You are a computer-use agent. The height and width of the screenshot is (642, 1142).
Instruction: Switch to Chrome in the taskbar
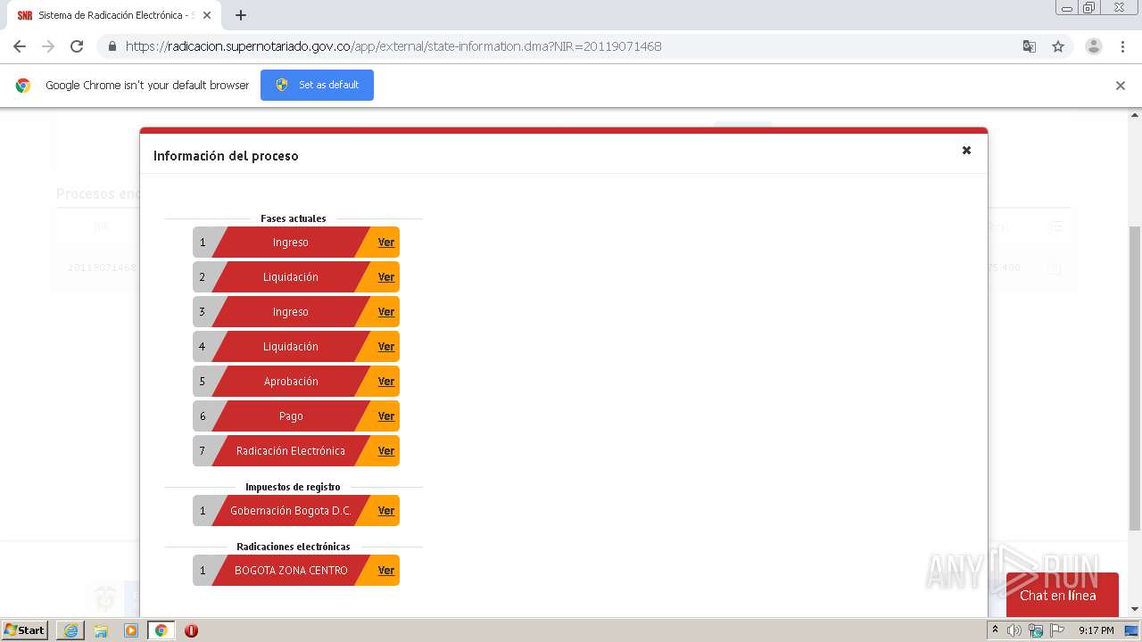click(x=161, y=630)
